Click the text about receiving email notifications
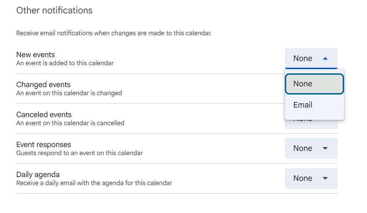Screen dimensions: 367x213 point(114,34)
